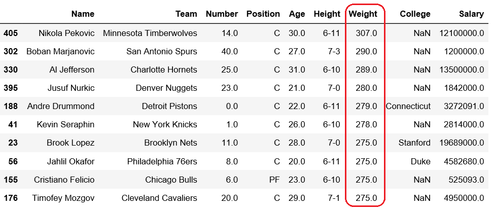Click Nikola Pekovic name cell

coord(66,33)
